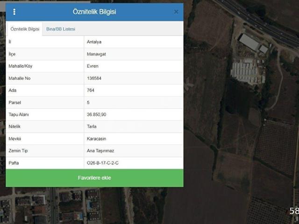Click the Tapu Alanı value 36.850,90
299x224 pixels.
(97, 114)
